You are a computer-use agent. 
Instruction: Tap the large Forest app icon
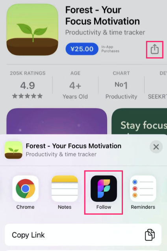click(32, 30)
